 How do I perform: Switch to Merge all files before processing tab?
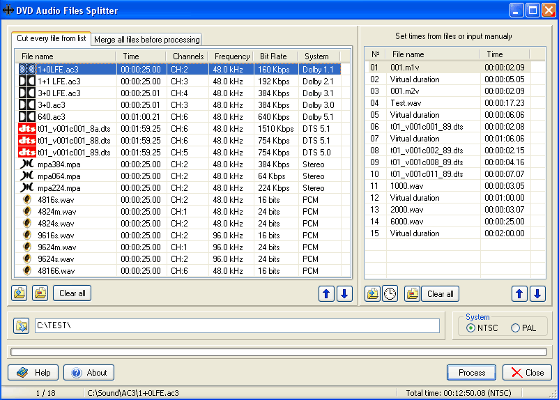(x=146, y=40)
